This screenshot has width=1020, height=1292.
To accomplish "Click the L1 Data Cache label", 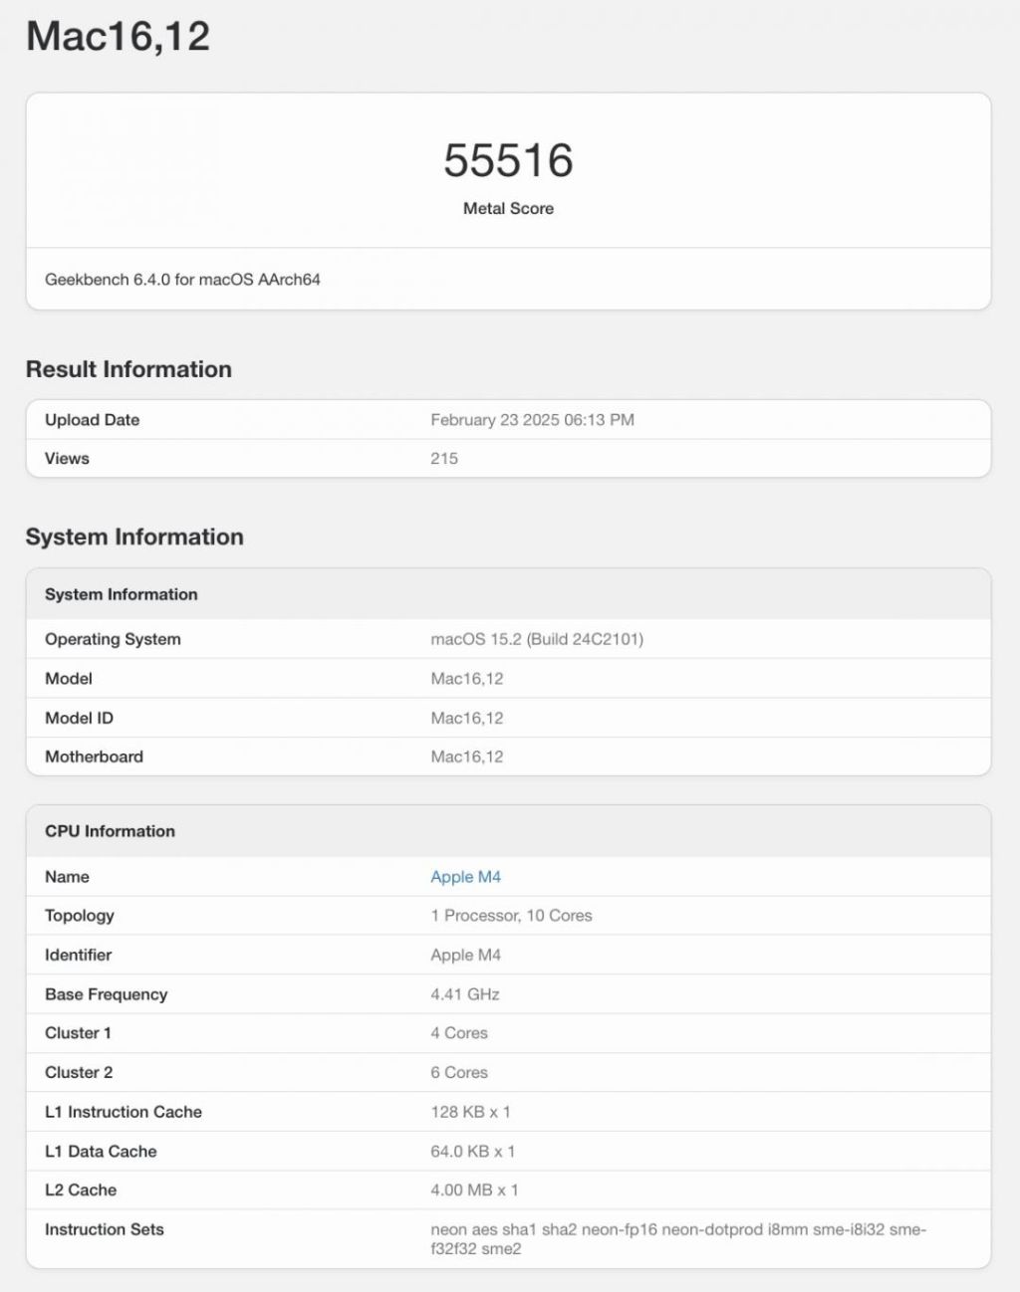I will [x=101, y=1152].
